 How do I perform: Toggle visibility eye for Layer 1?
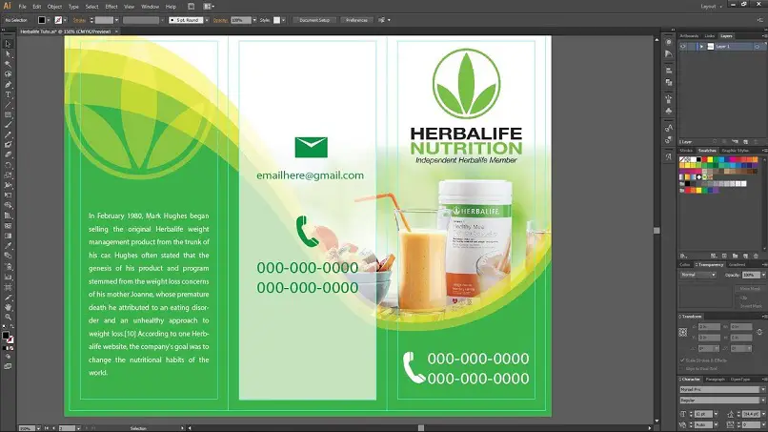(683, 47)
